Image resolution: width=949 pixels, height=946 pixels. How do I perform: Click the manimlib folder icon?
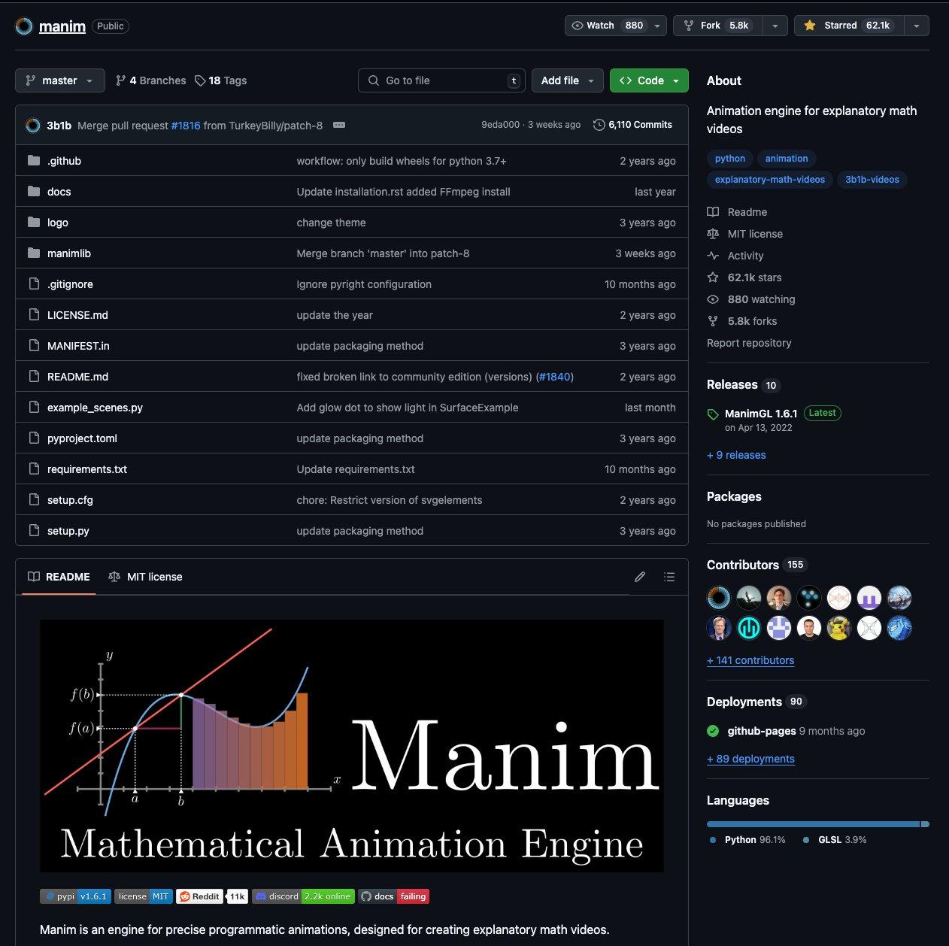coord(34,253)
